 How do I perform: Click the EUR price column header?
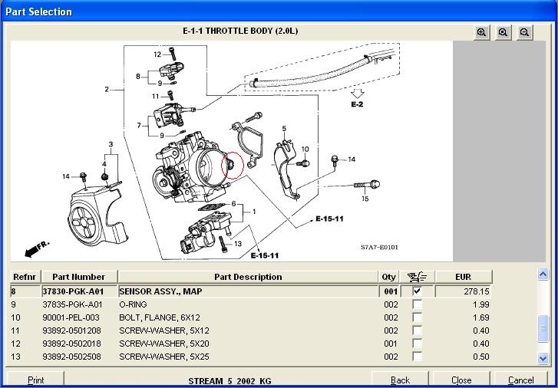point(463,277)
